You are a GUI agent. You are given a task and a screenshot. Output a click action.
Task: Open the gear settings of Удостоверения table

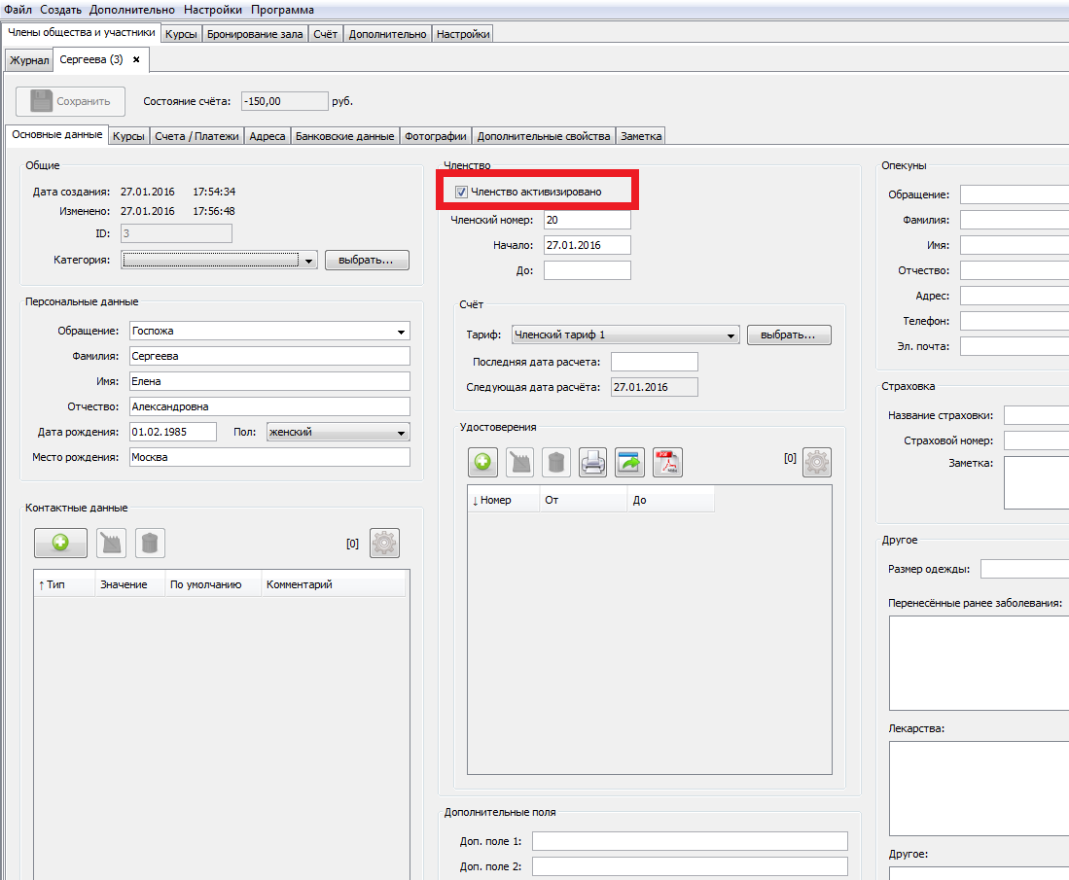(817, 462)
